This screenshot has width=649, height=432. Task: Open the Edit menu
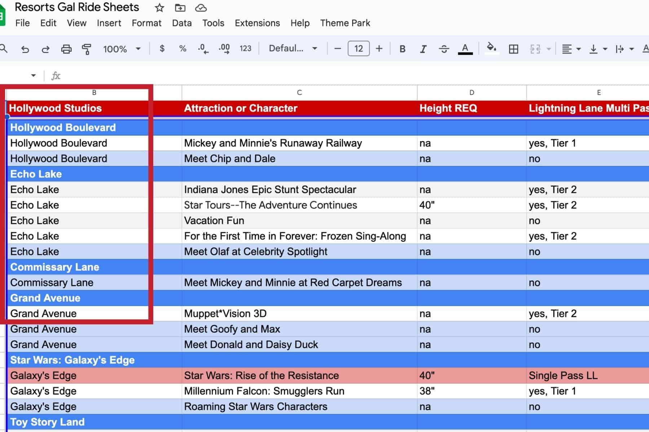(x=48, y=23)
